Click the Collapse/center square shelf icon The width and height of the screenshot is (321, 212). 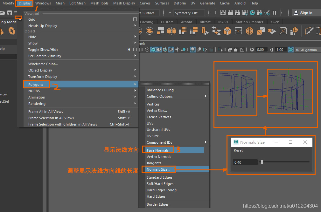pyautogui.click(x=238, y=31)
